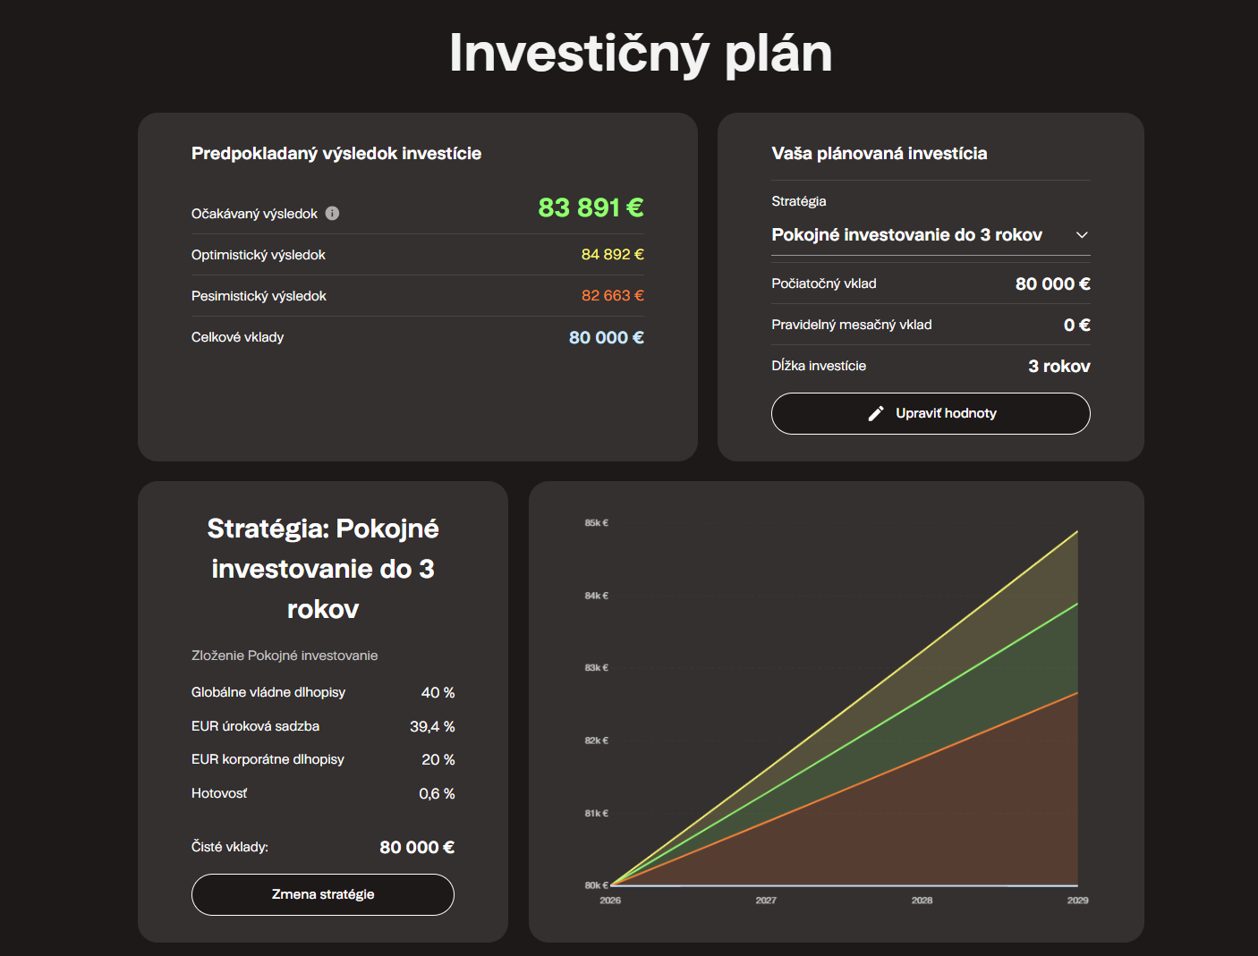This screenshot has width=1258, height=956.
Task: Click the Celkové vklady 80 000 € amount
Action: click(x=606, y=337)
